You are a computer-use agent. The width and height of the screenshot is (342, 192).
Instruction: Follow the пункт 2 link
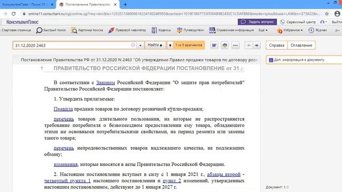172,181
